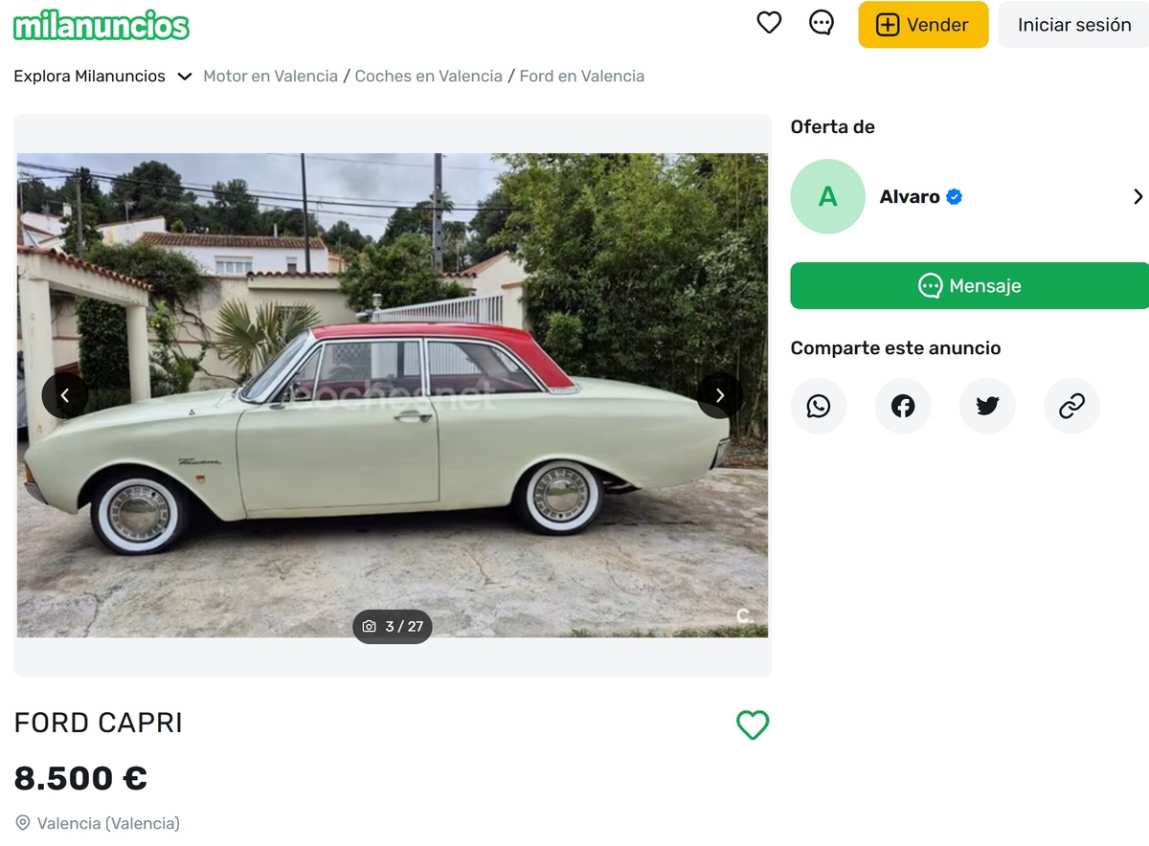
Task: Send a Mensaje to the seller
Action: pos(969,286)
